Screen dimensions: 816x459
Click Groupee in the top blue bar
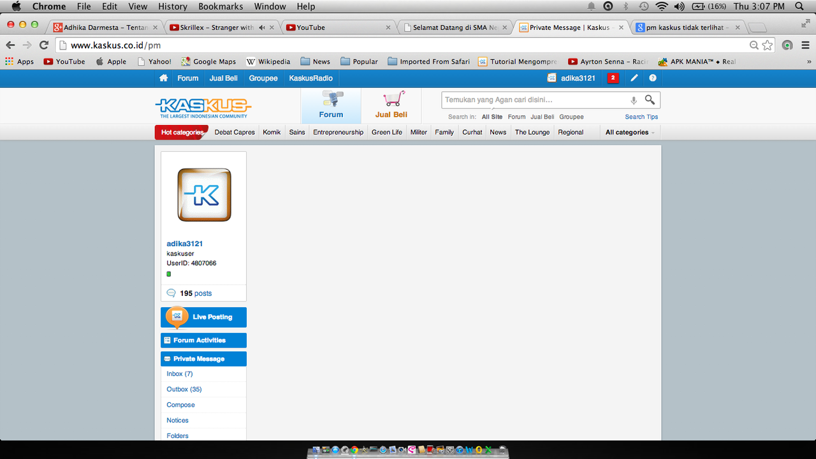[x=263, y=78]
